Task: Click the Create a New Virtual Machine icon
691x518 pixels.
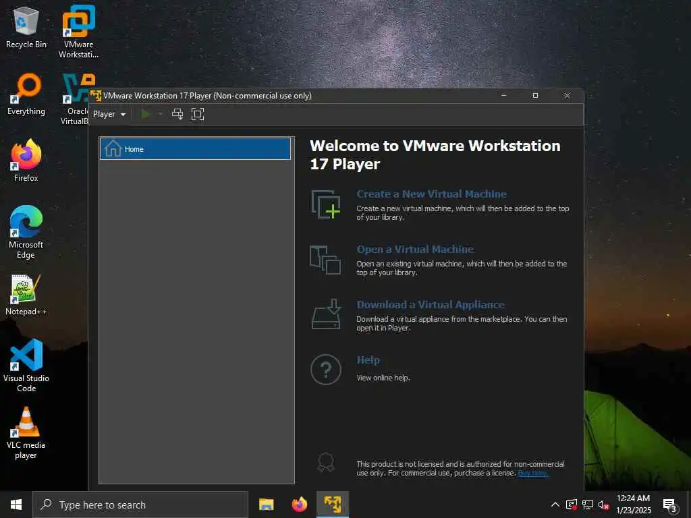Action: tap(326, 204)
